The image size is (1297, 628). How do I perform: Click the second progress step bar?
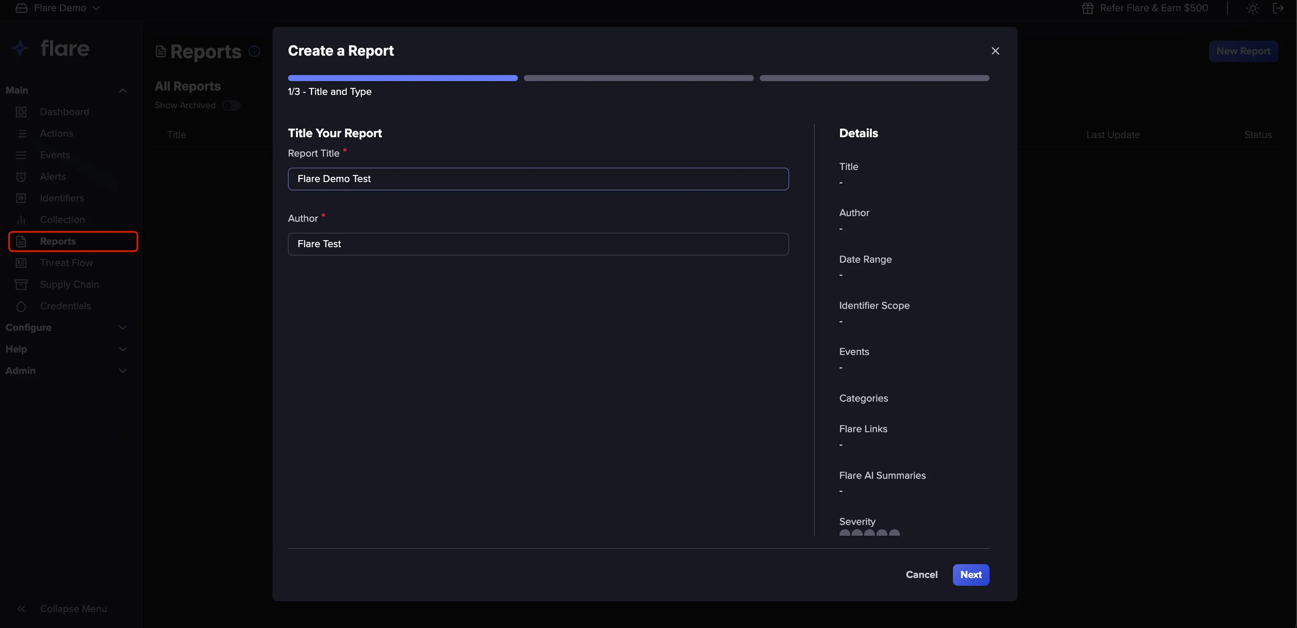pyautogui.click(x=639, y=78)
